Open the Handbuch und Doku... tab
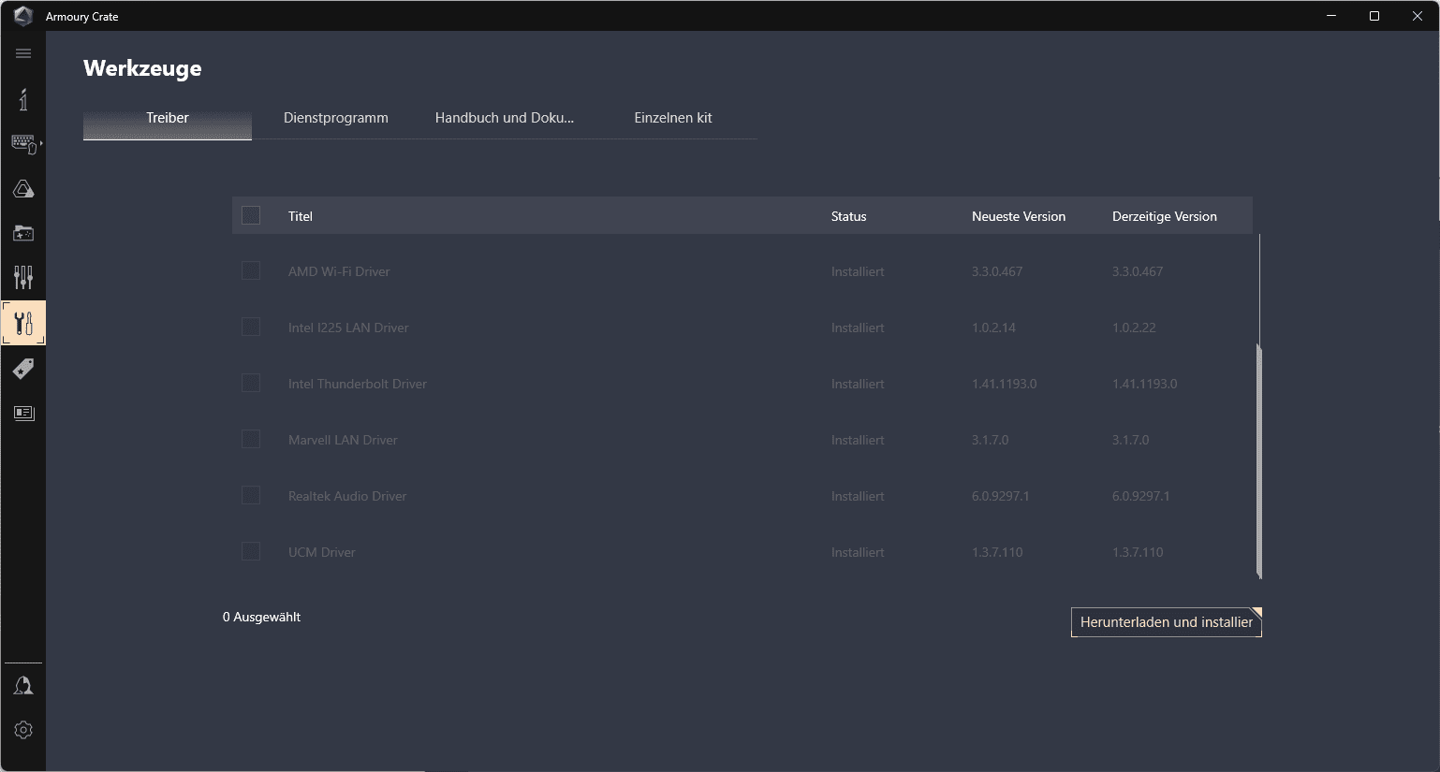Screen dimensions: 1440x772 (505, 118)
